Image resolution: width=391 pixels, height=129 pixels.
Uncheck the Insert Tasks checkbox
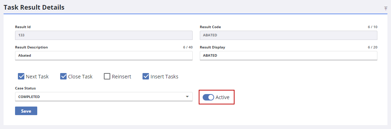tap(146, 76)
